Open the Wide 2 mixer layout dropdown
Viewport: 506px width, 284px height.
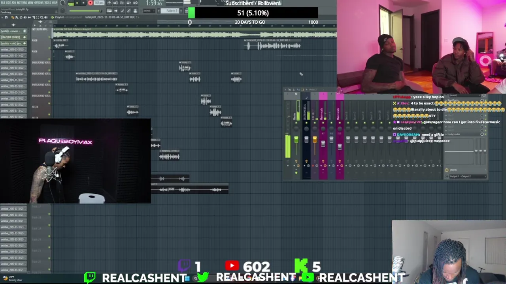(313, 90)
